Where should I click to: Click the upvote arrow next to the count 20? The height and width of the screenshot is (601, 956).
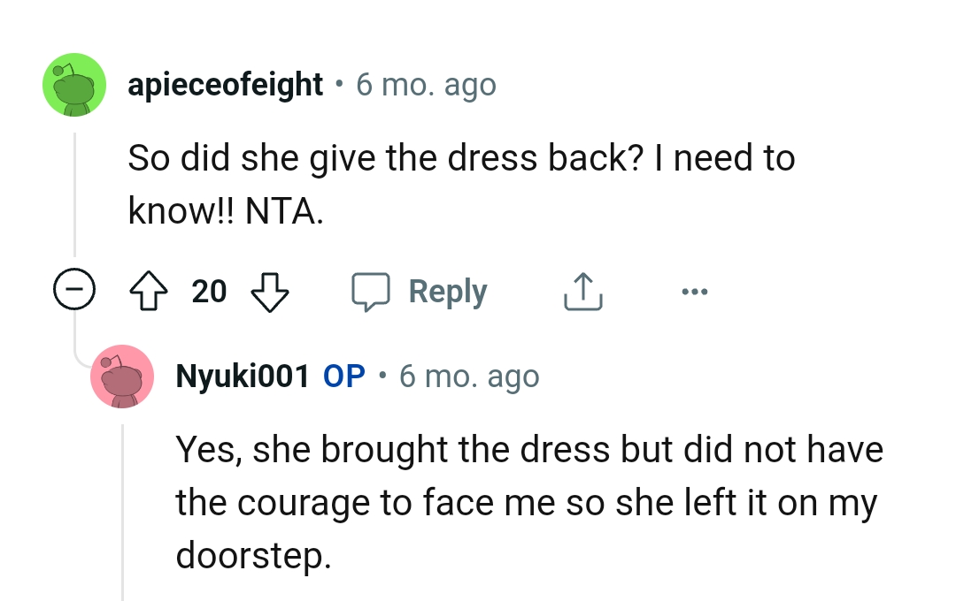click(149, 290)
